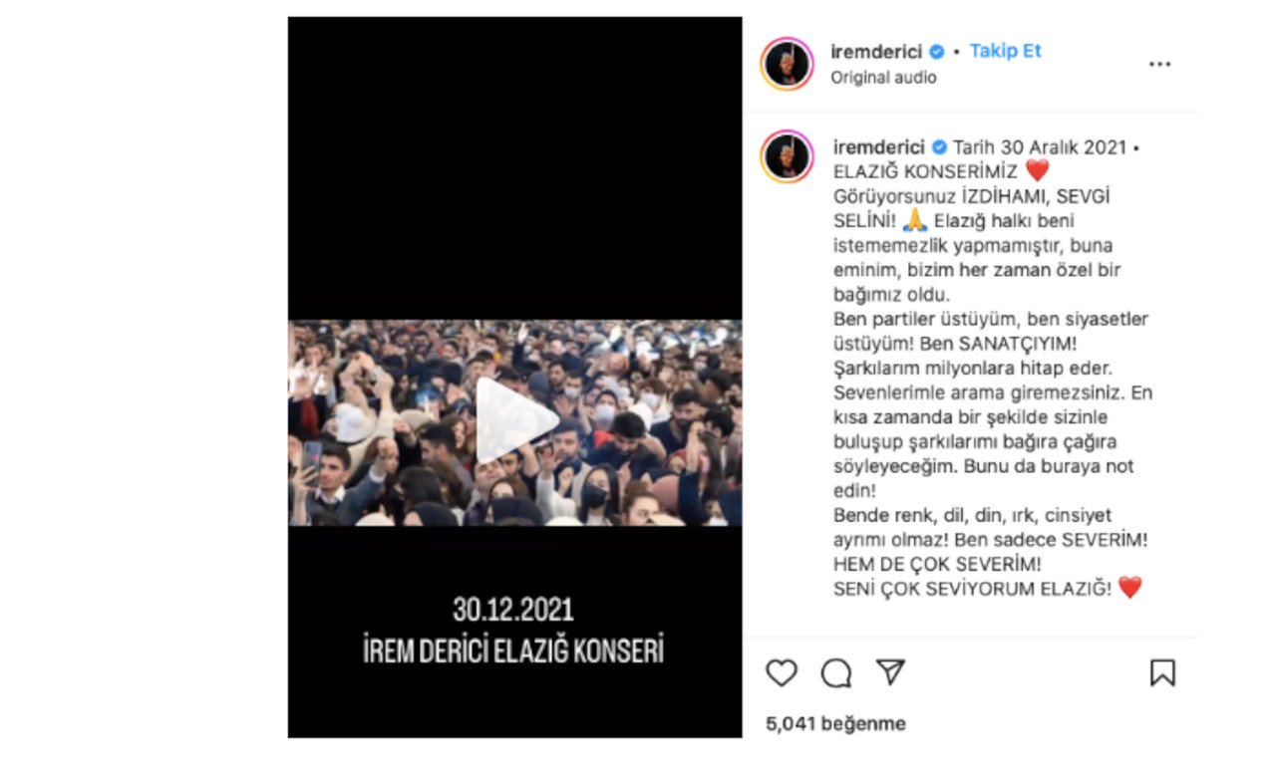Image resolution: width=1276 pixels, height=773 pixels.
Task: Save the post with the bookmark icon
Action: click(x=1162, y=673)
